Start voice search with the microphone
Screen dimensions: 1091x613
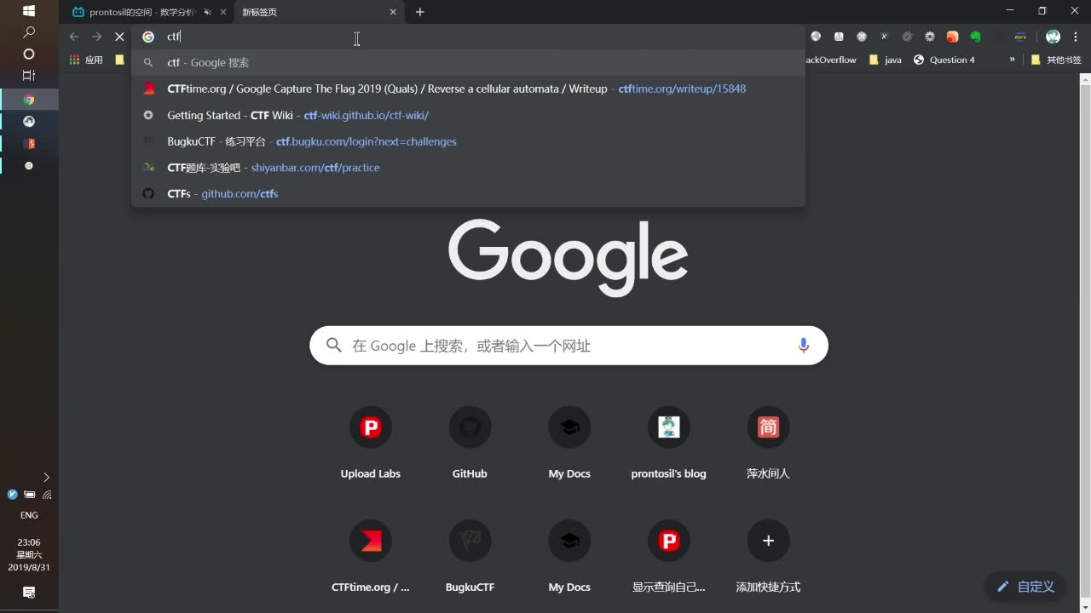[803, 346]
